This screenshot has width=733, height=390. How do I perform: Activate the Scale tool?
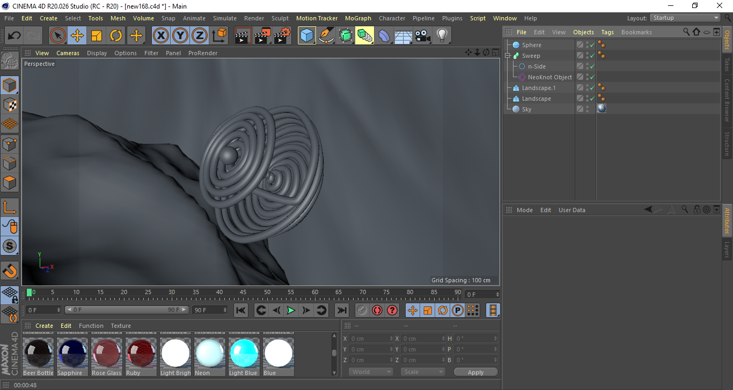click(x=97, y=36)
